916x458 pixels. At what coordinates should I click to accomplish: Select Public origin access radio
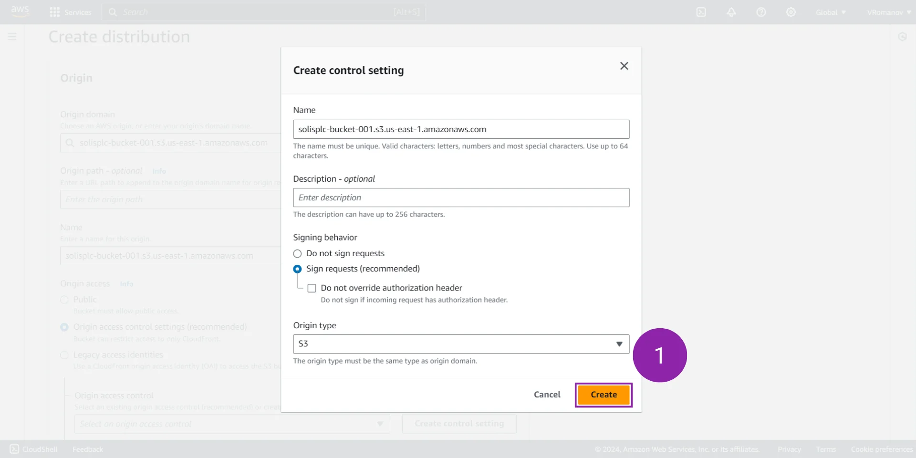[x=64, y=300]
